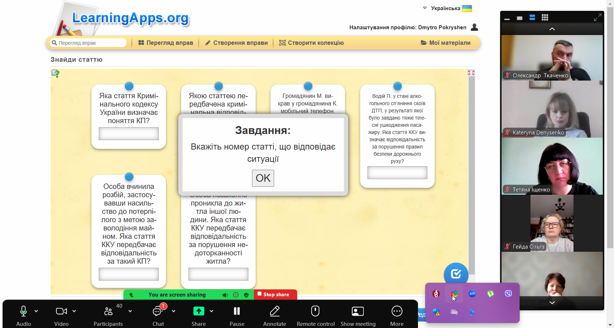
Task: Click the uTorrent tray icon
Action: 490,294
